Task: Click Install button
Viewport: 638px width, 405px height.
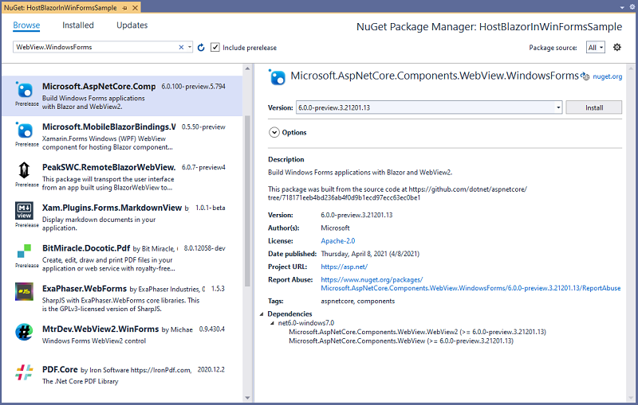Action: point(593,107)
